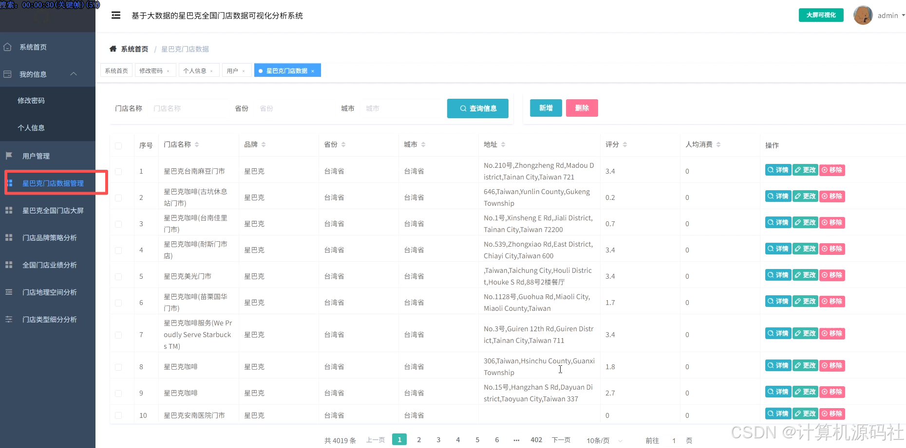Image resolution: width=906 pixels, height=448 pixels.
Task: Close the 修改密码 tab
Action: [x=169, y=71]
